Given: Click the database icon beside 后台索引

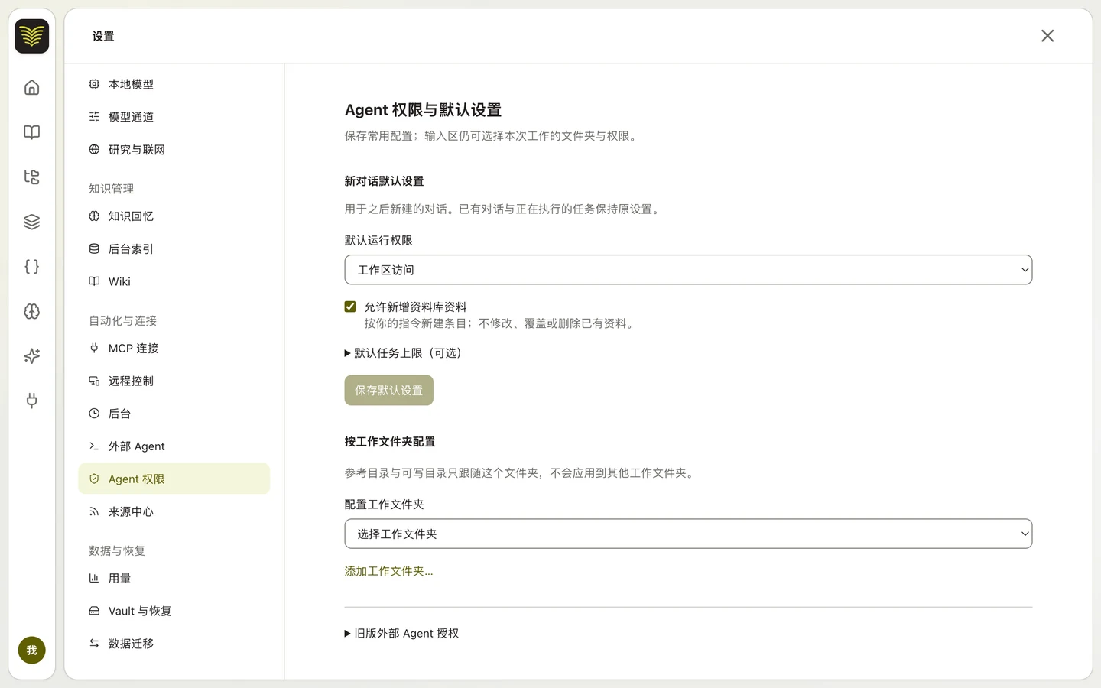Looking at the screenshot, I should 94,248.
